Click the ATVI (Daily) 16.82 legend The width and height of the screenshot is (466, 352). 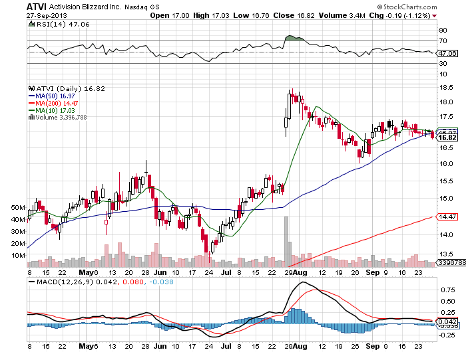point(71,89)
